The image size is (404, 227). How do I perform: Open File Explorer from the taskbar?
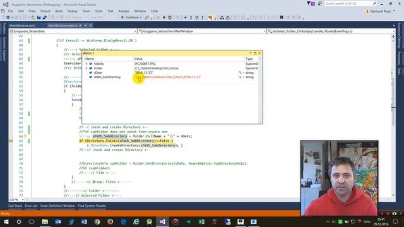click(x=45, y=221)
